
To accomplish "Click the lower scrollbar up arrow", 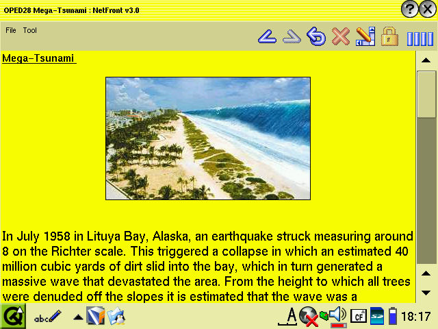I will click(x=426, y=273).
